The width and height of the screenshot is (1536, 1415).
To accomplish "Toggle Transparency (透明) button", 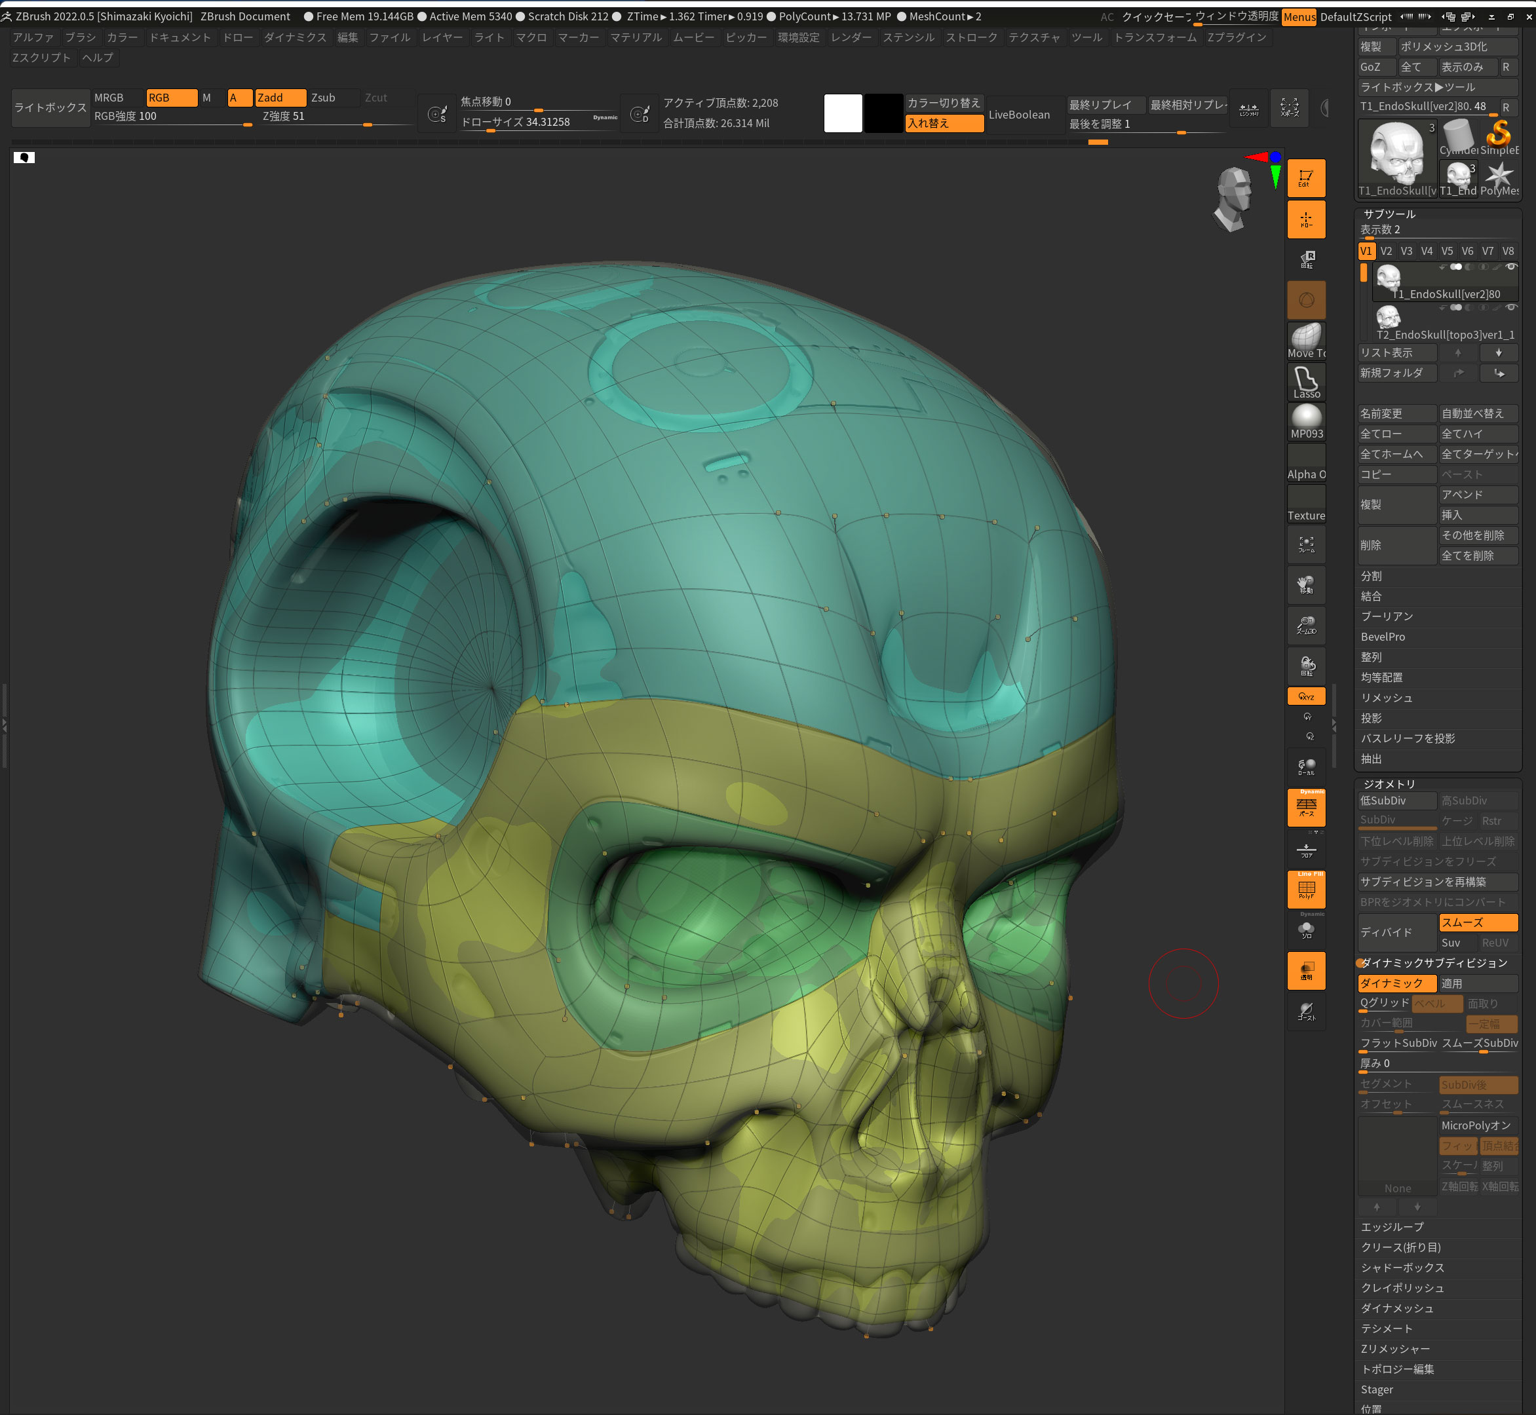I will point(1306,971).
